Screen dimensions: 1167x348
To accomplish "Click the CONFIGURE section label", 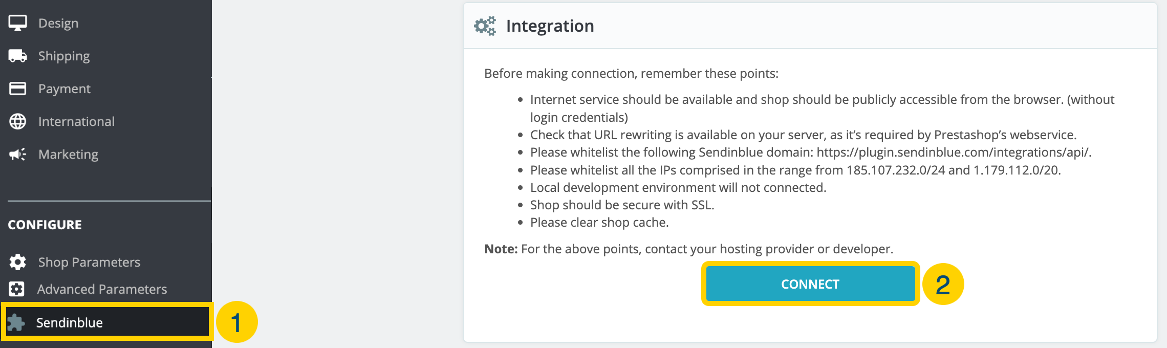I will pyautogui.click(x=45, y=225).
